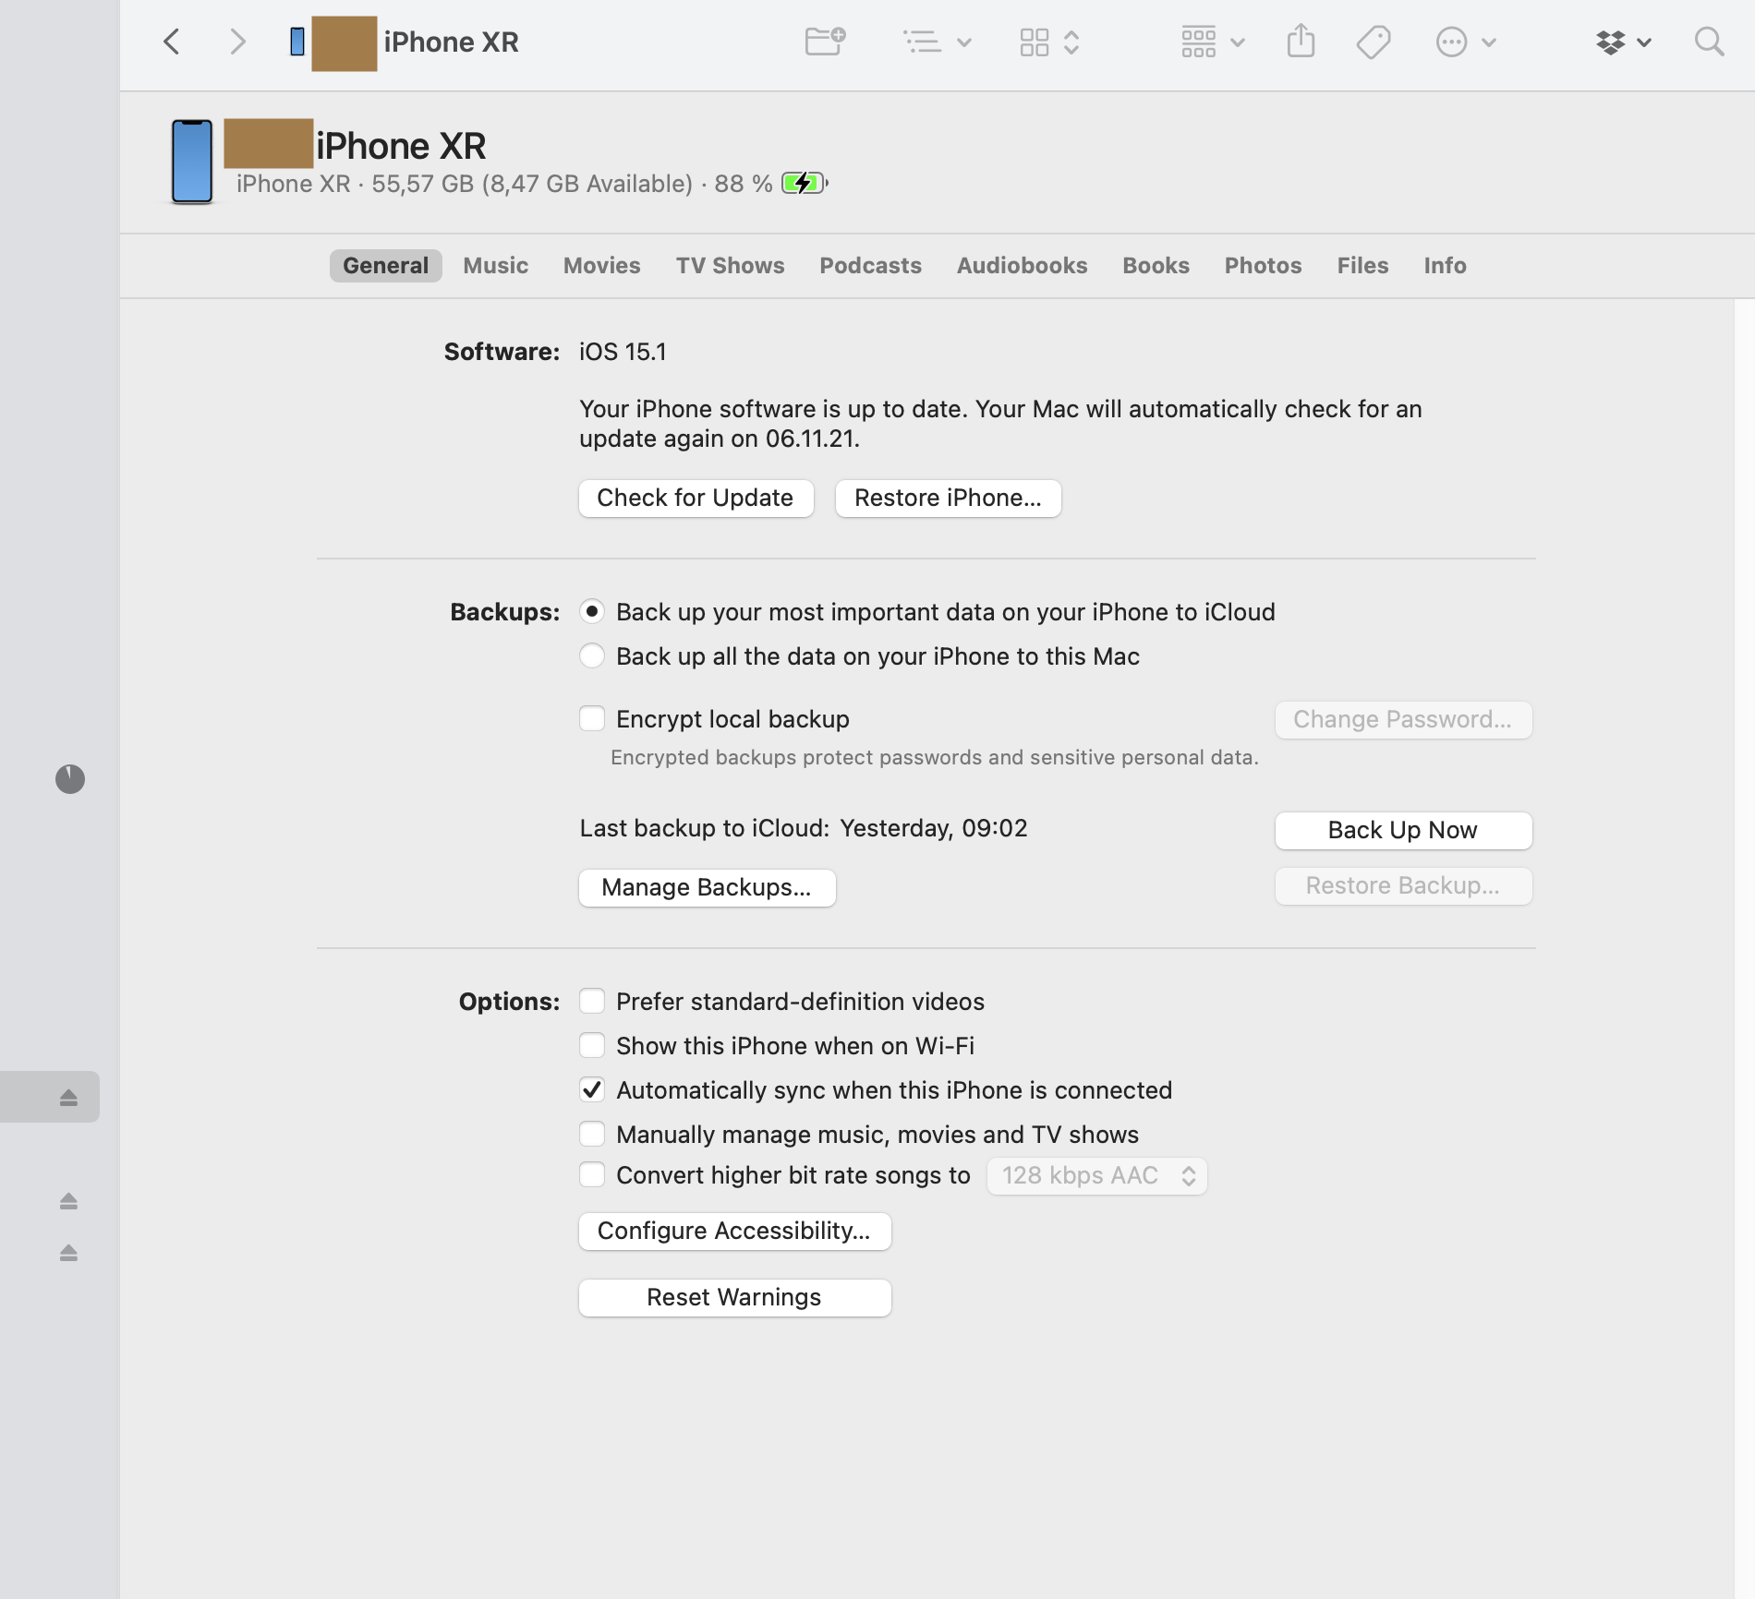1755x1599 pixels.
Task: Click the large iPhone XR device name
Action: [x=401, y=145]
